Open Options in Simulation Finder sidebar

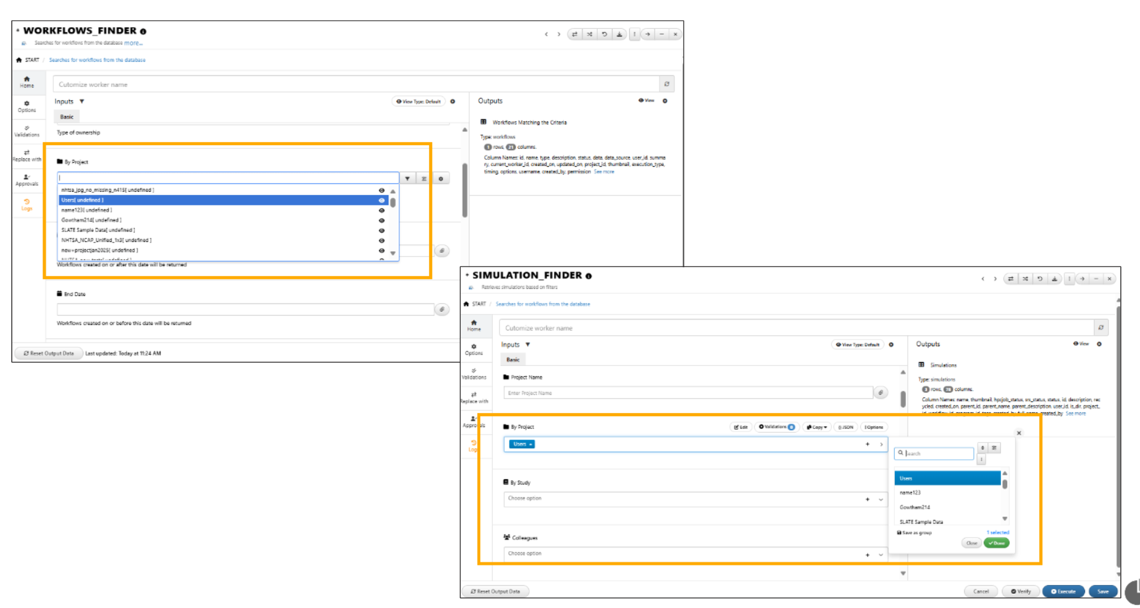474,349
